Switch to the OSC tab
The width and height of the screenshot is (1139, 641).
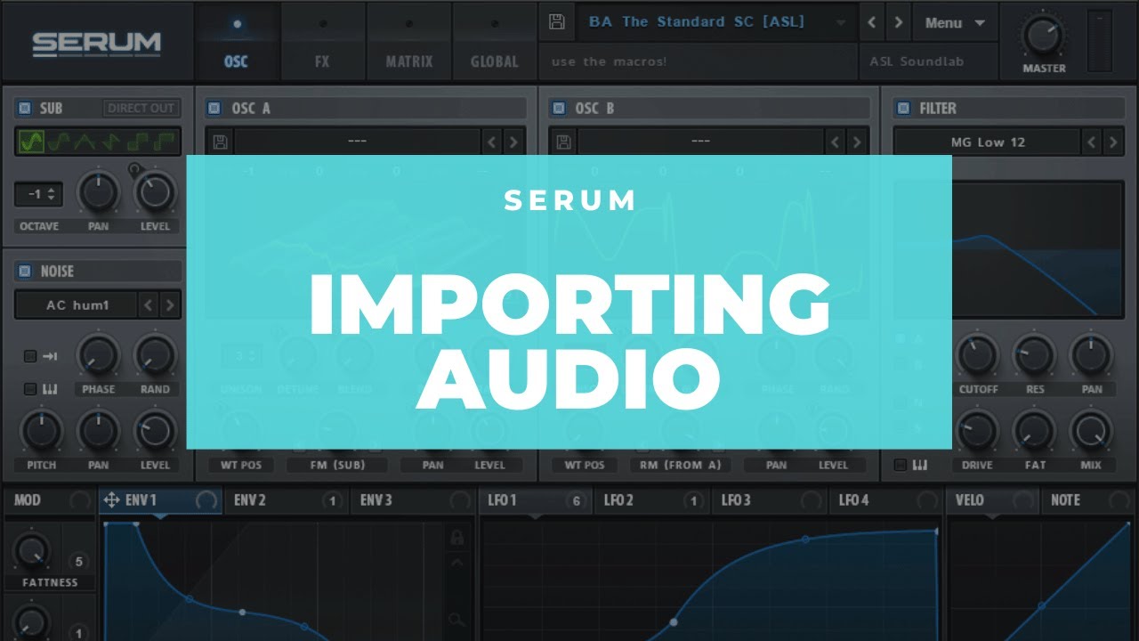pos(236,42)
